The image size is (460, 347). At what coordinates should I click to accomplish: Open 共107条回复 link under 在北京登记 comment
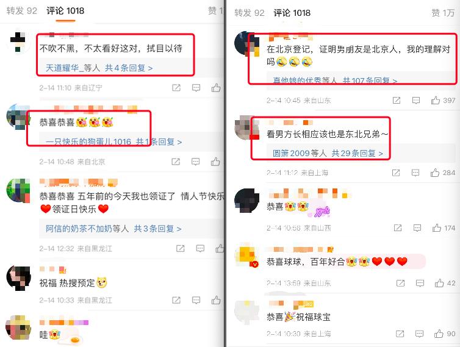pyautogui.click(x=370, y=80)
